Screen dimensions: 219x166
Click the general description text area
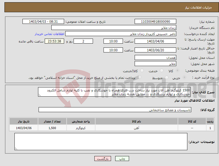(x=114, y=92)
